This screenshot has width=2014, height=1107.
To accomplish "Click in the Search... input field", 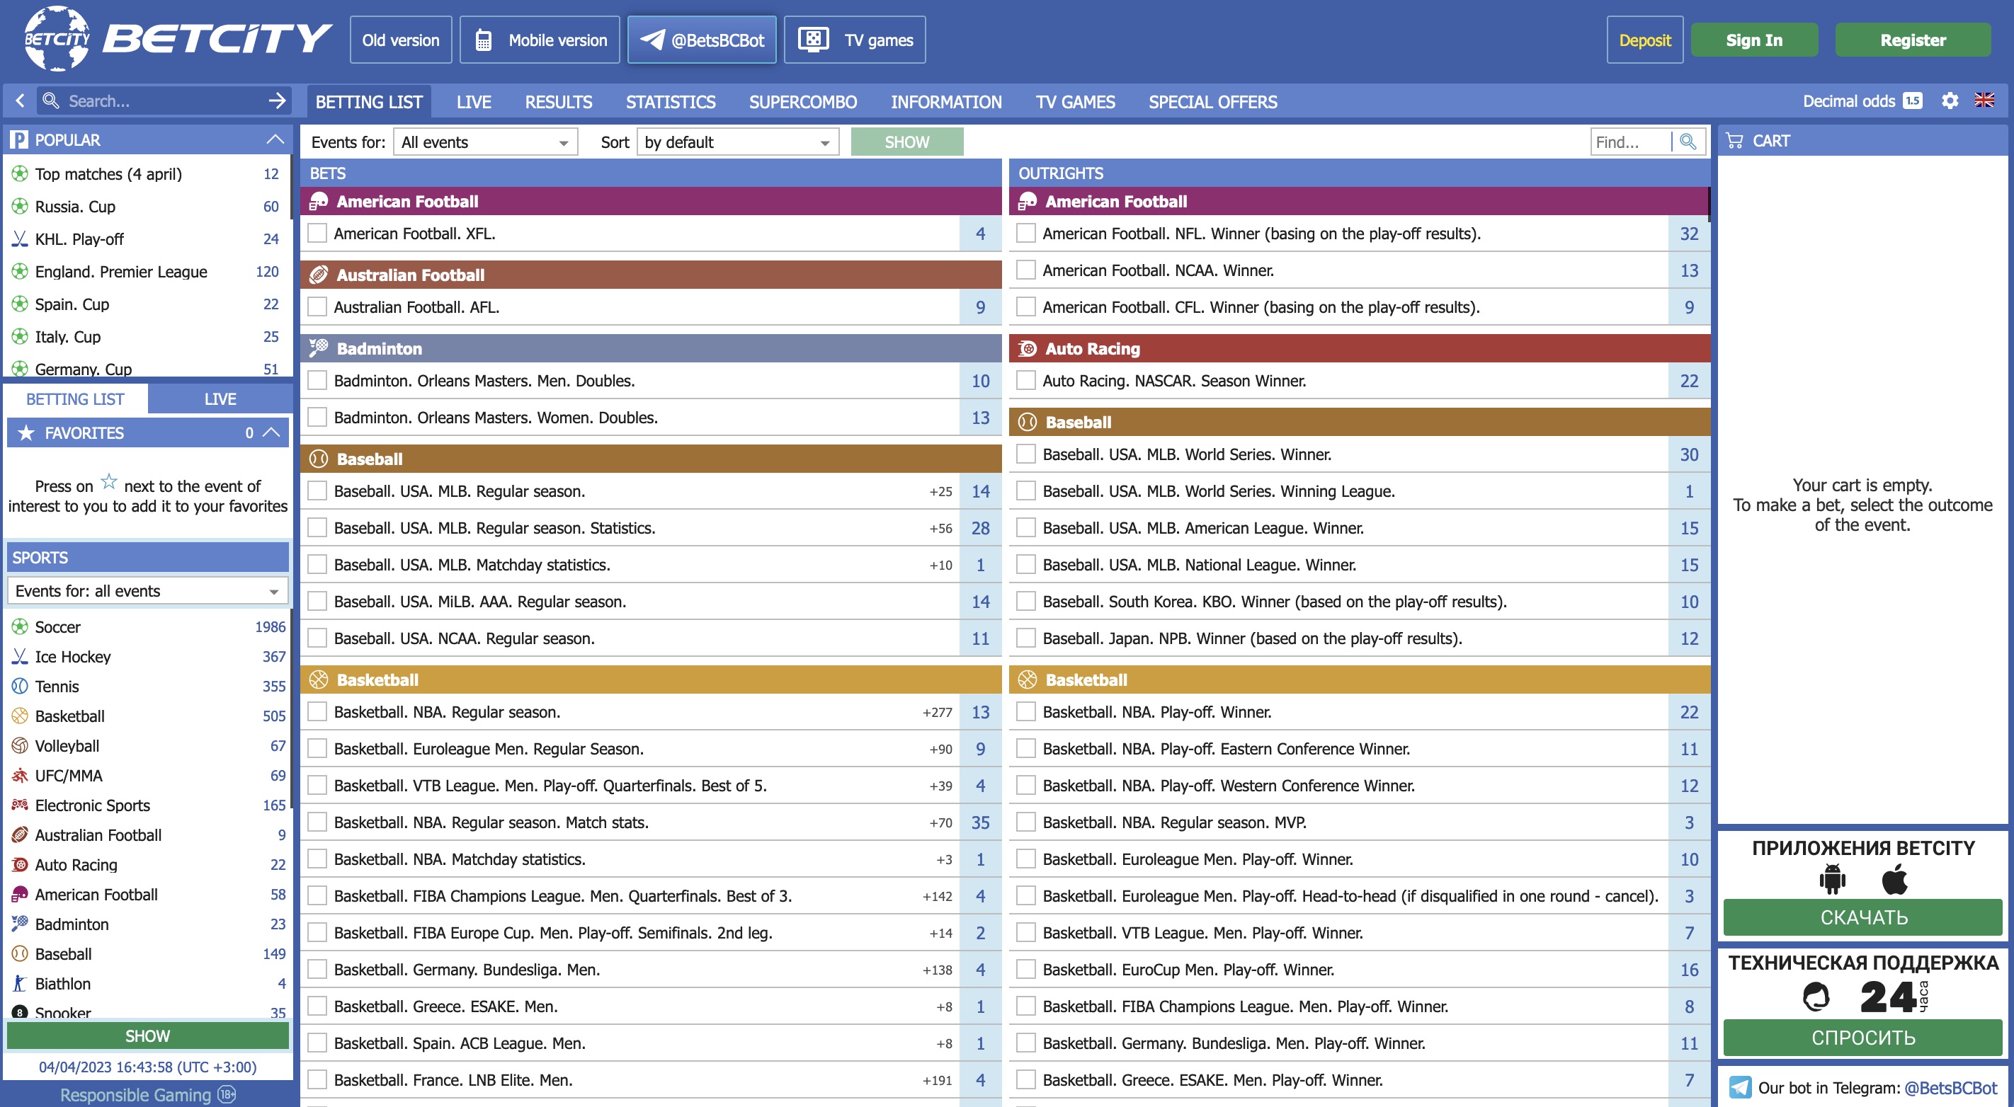I will click(x=164, y=101).
